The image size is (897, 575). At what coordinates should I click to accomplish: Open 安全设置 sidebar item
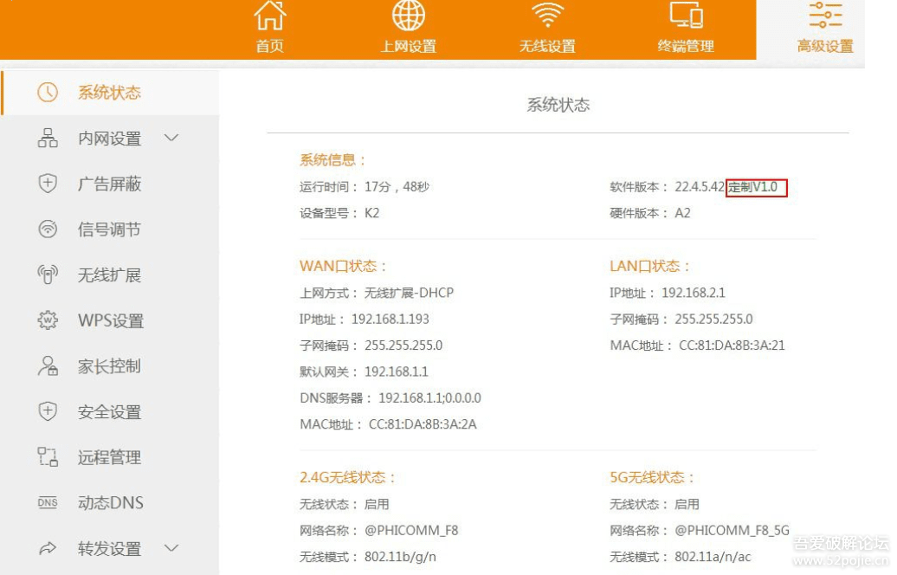coord(109,411)
